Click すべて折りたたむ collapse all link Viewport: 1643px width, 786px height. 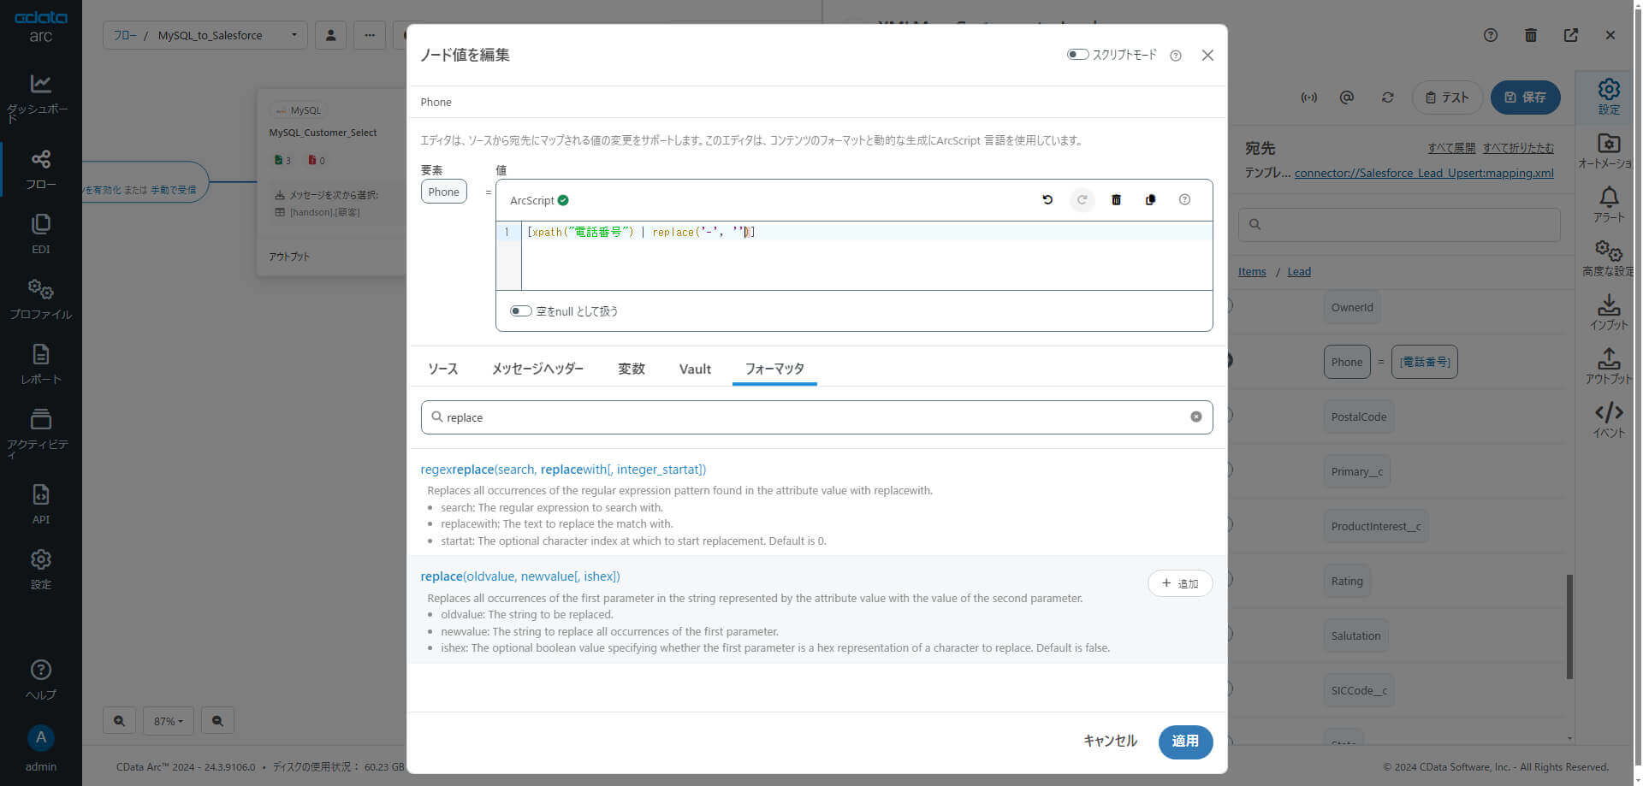pyautogui.click(x=1518, y=148)
